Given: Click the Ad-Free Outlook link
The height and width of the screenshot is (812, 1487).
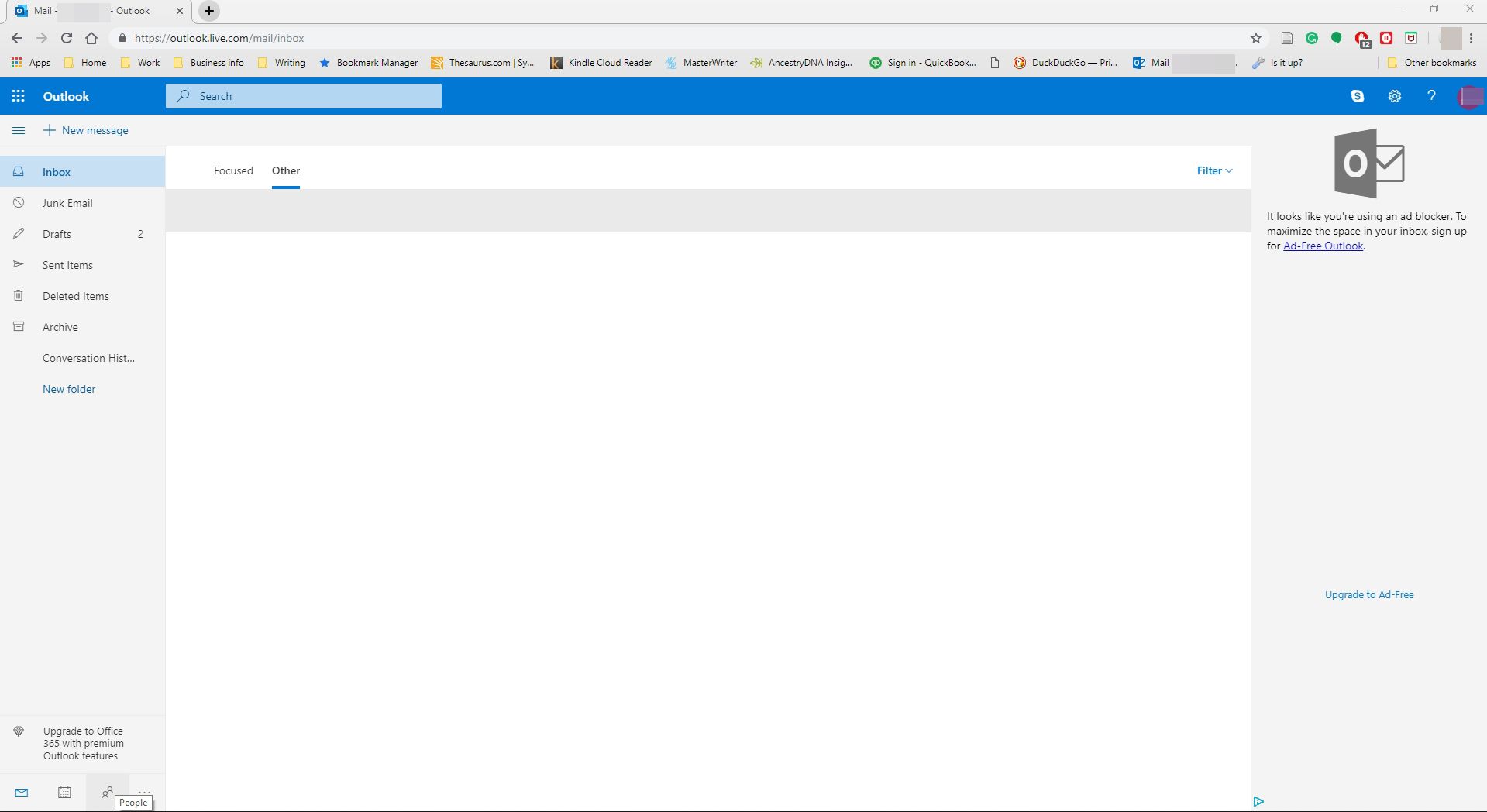Looking at the screenshot, I should [x=1323, y=246].
